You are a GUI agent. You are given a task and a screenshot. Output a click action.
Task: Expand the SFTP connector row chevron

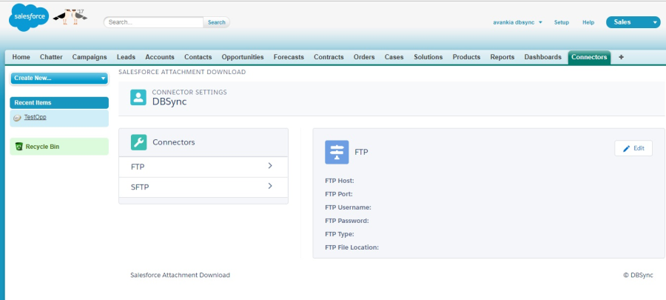pos(271,186)
